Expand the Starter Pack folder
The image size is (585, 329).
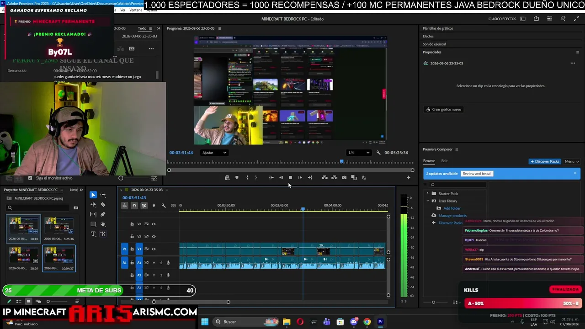click(428, 194)
